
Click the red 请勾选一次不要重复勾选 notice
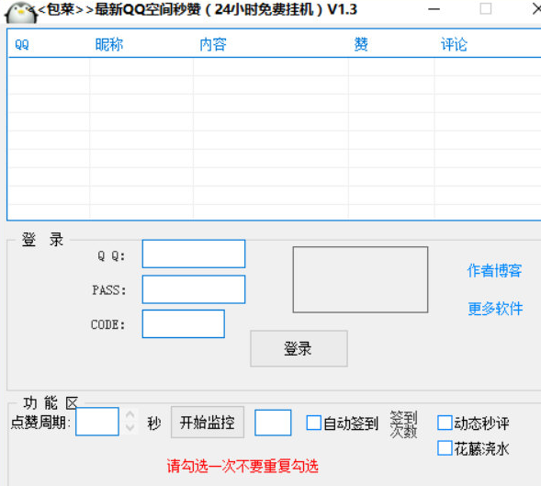point(242,467)
